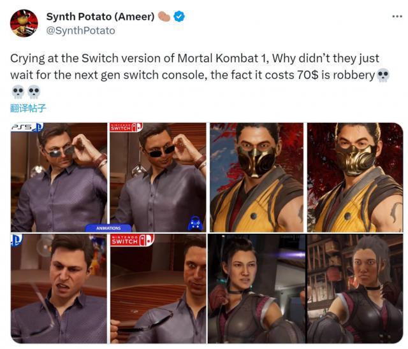Open the three-dot more options menu

click(x=397, y=17)
